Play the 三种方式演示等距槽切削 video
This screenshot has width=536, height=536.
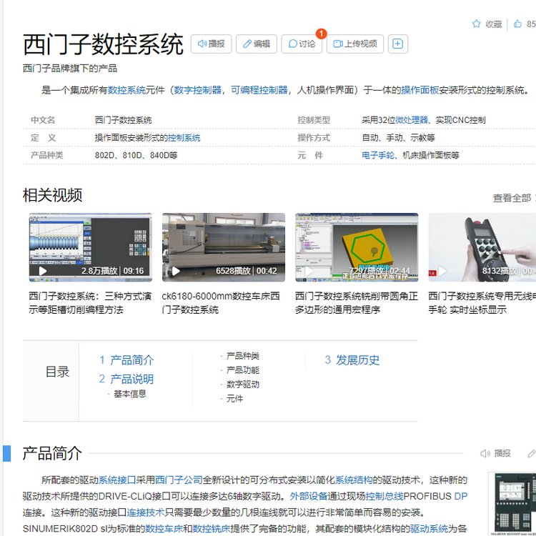pos(90,246)
